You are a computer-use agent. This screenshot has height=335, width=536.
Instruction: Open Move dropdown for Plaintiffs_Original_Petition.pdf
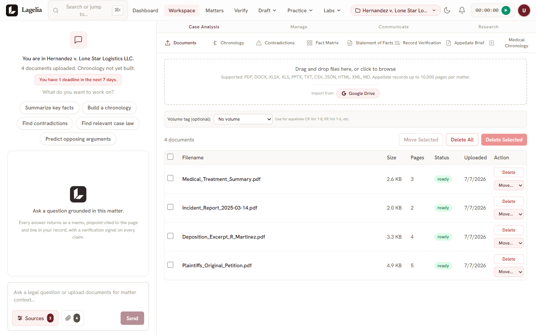[x=509, y=272]
